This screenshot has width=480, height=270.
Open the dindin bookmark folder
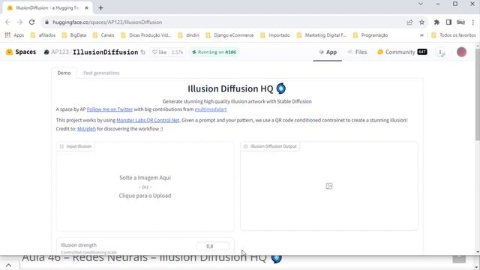pos(188,35)
